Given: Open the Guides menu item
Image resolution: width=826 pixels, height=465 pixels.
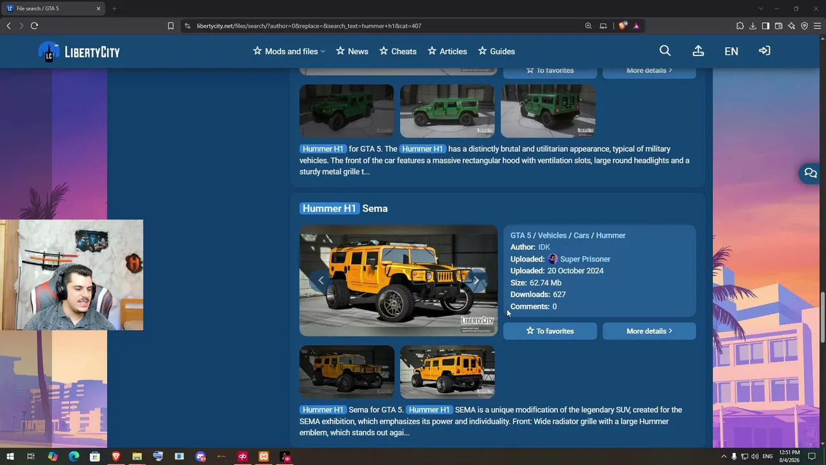Looking at the screenshot, I should tap(496, 51).
